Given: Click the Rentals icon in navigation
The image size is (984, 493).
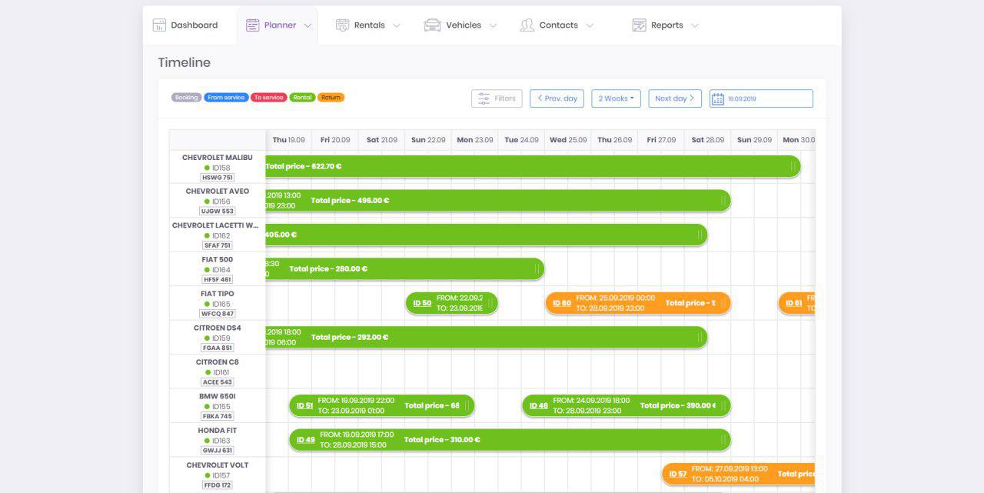Looking at the screenshot, I should point(343,25).
